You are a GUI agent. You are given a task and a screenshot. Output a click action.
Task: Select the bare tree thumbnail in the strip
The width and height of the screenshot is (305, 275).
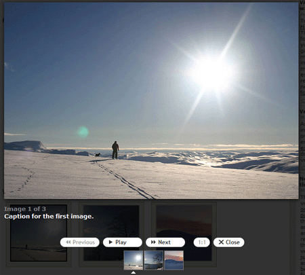tap(154, 260)
